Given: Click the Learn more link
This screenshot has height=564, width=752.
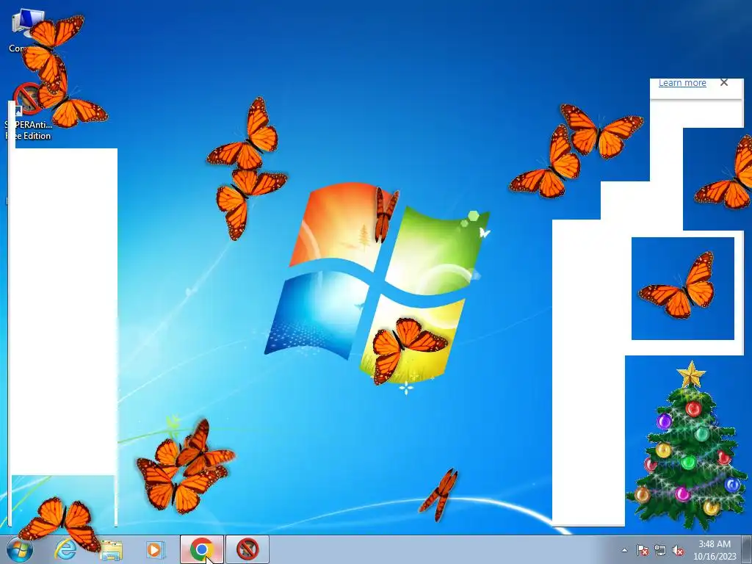Looking at the screenshot, I should tap(682, 82).
